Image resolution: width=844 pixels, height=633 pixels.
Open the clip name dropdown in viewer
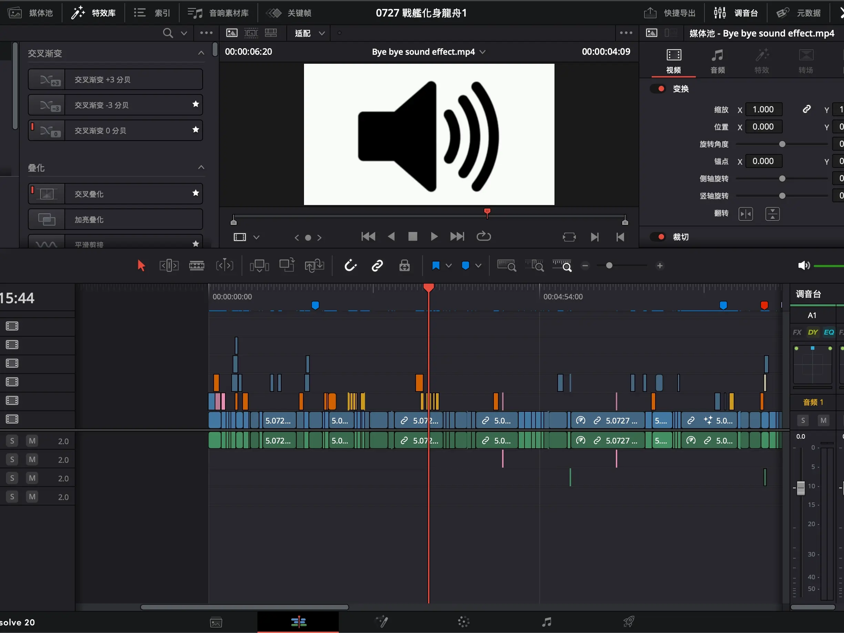click(483, 52)
